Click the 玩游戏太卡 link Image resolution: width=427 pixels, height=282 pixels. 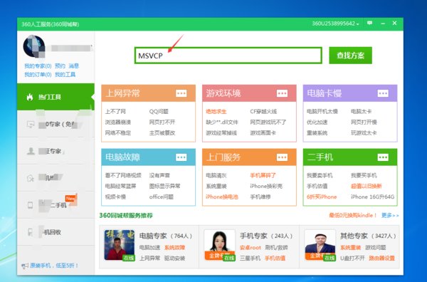click(364, 133)
